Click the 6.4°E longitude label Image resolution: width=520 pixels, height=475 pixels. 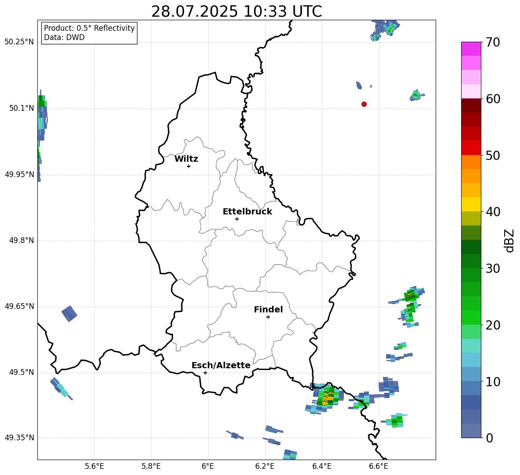coord(321,466)
